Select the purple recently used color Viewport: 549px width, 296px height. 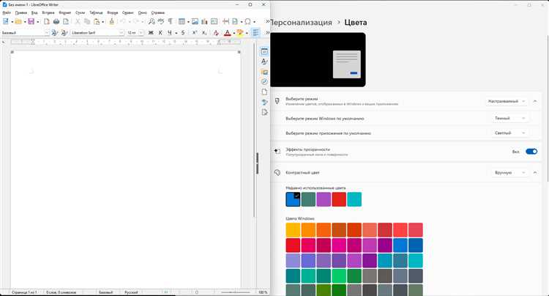pos(324,199)
